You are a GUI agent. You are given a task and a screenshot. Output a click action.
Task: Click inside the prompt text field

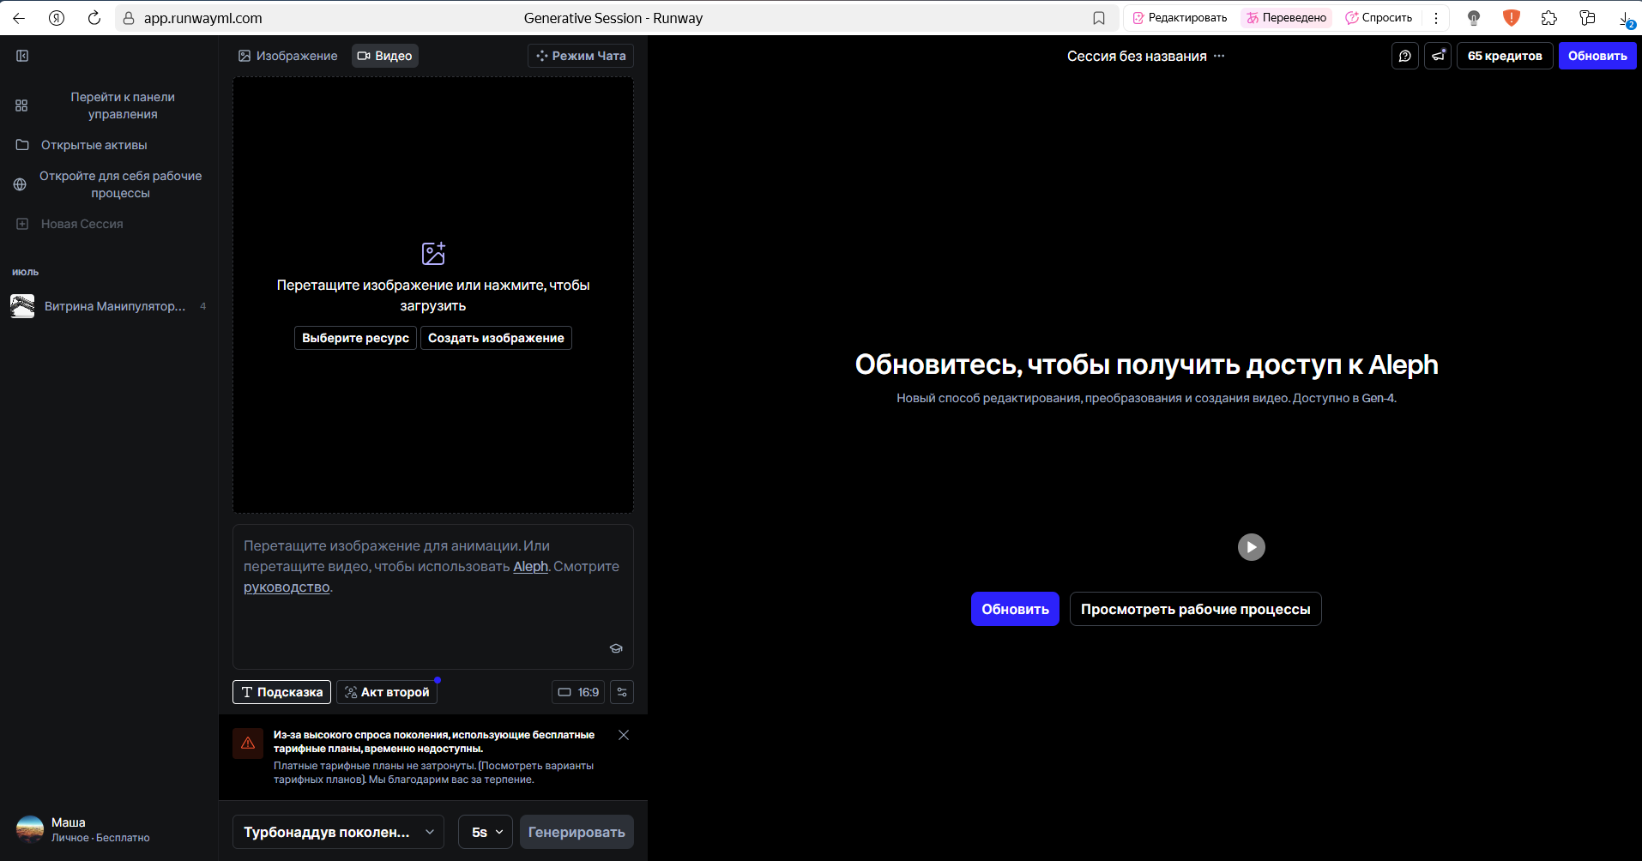(433, 597)
